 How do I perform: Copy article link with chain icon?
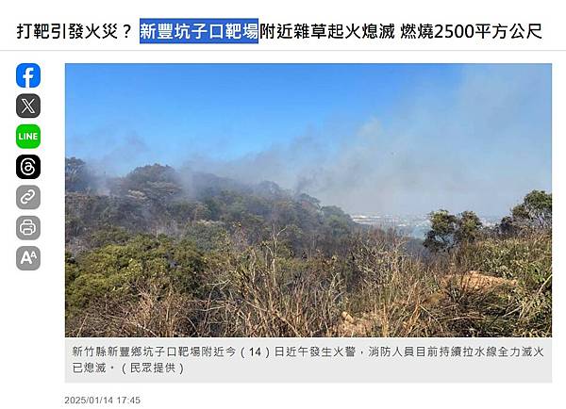[x=28, y=197]
